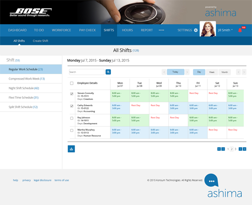252x205 pixels.
Task: Open the settings gear icon
Action: (x=196, y=30)
